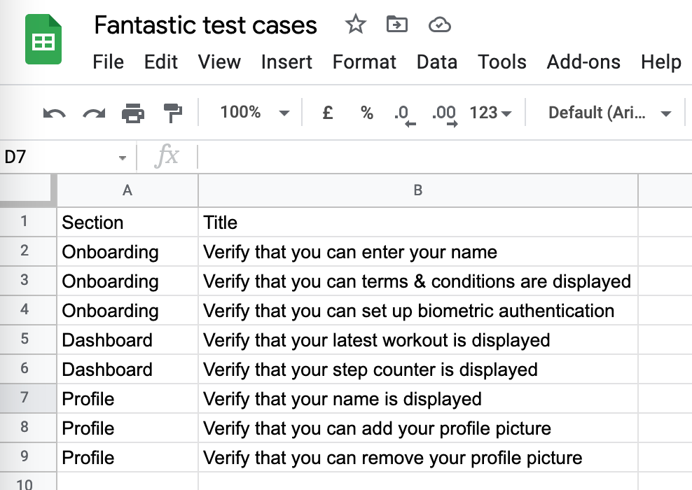
Task: Open the 100% zoom dropdown
Action: point(254,113)
